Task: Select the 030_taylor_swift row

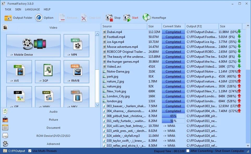Action: pyautogui.click(x=173, y=141)
